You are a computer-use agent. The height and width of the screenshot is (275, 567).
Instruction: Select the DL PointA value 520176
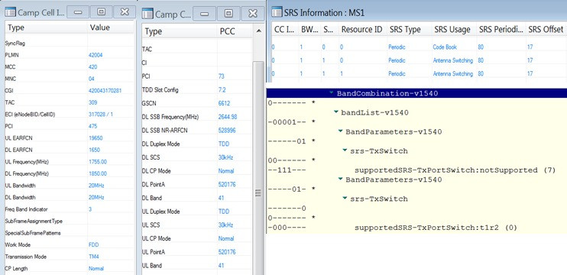point(227,184)
